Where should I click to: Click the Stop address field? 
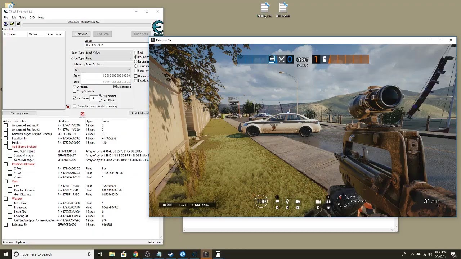point(106,82)
